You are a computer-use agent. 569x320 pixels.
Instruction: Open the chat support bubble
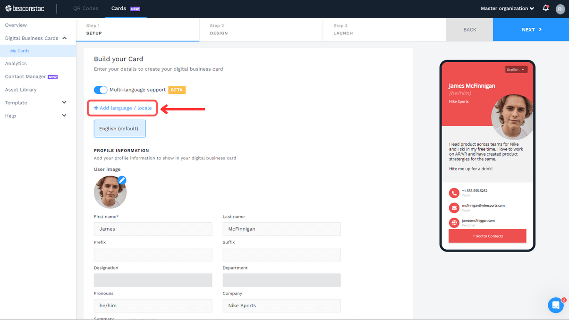coord(556,305)
